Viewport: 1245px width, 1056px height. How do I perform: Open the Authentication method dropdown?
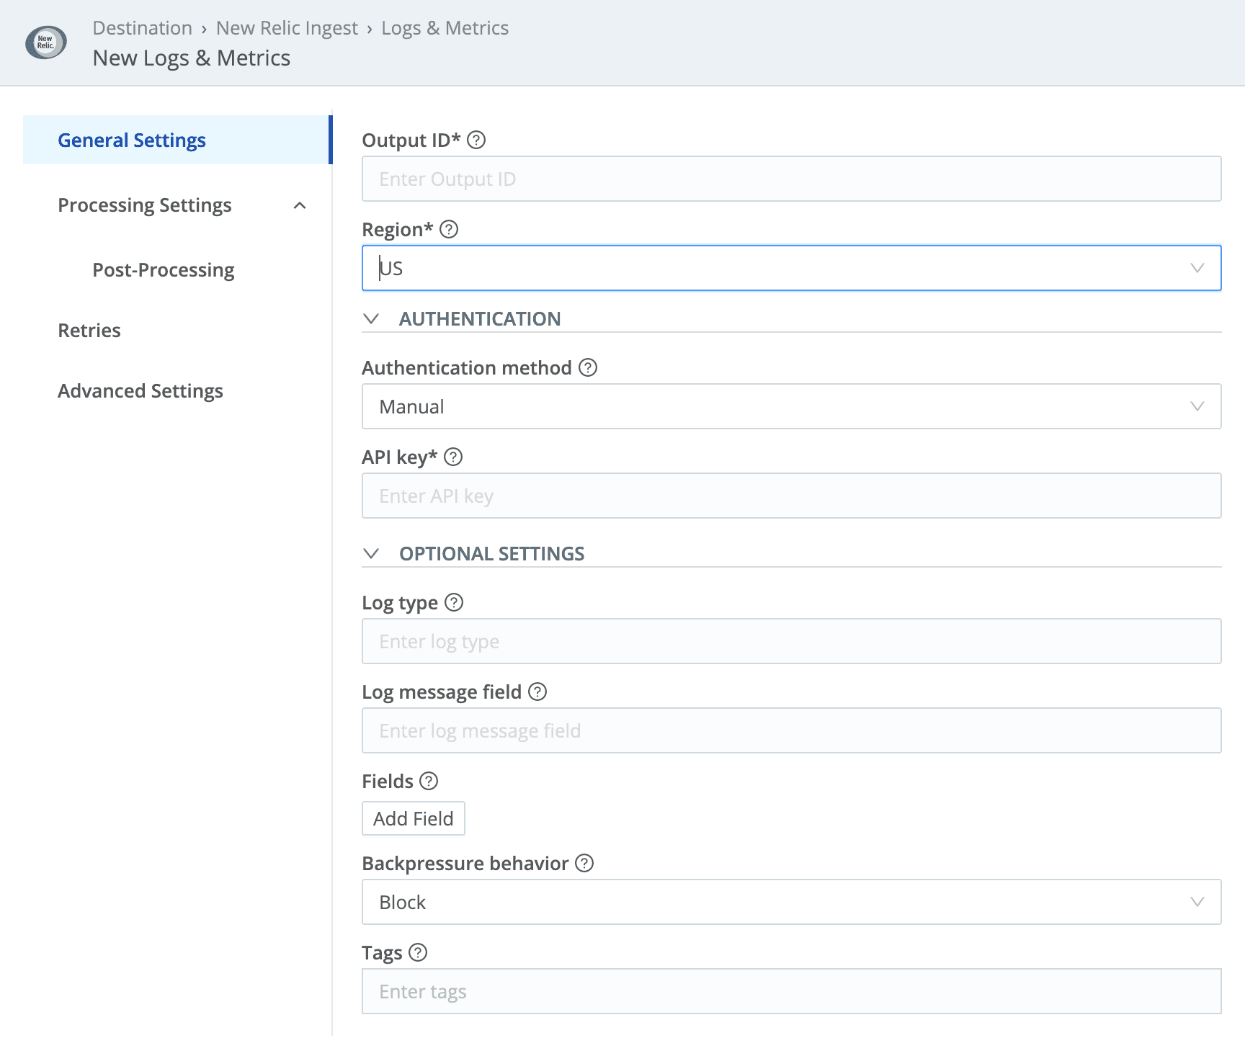click(x=790, y=406)
